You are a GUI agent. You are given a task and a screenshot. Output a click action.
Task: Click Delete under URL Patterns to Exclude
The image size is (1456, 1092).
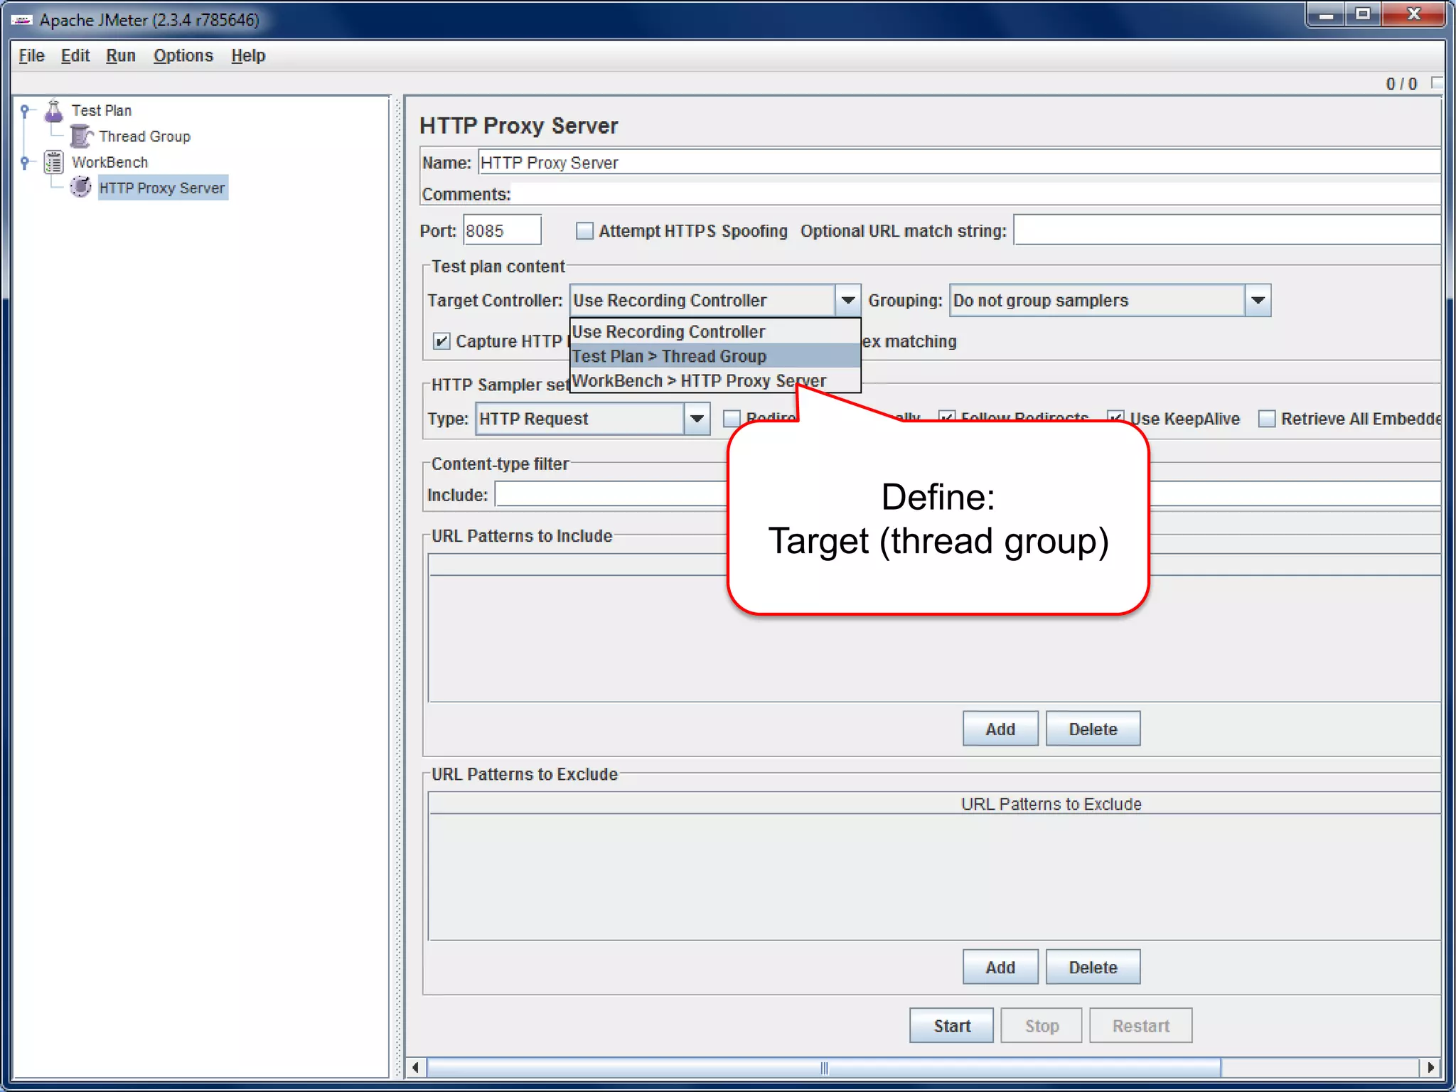(x=1093, y=967)
